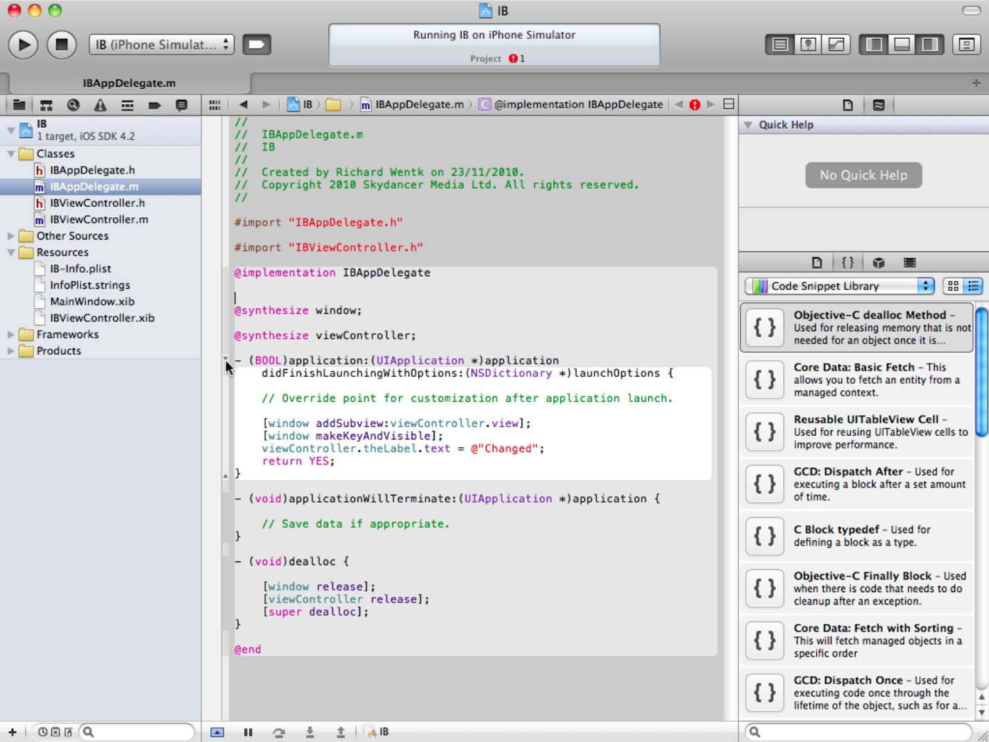Show the File inspector
Image resolution: width=989 pixels, height=742 pixels.
coord(847,105)
